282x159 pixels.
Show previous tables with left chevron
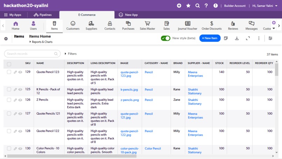point(3,26)
